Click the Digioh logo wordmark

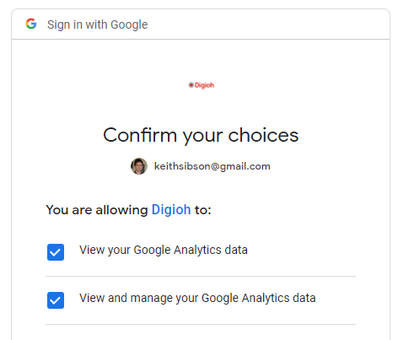[x=204, y=85]
